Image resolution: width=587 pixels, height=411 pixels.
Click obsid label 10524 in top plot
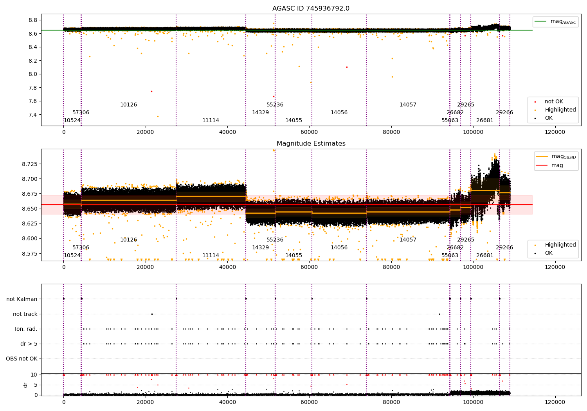[72, 121]
